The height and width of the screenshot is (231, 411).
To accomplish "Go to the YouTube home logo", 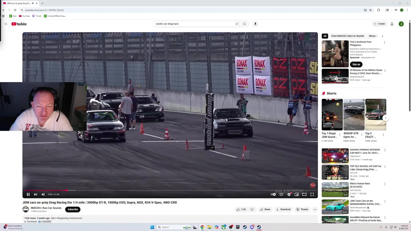I will (19, 24).
